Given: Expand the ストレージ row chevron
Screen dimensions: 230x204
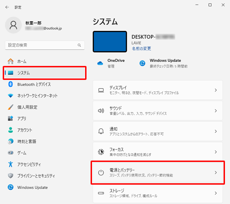Looking at the screenshot, I should 216,193.
